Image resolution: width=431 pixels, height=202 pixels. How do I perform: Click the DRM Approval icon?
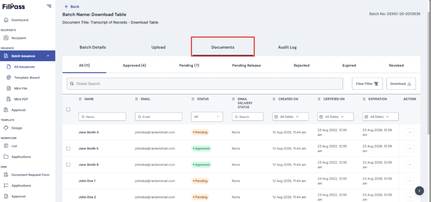(6, 196)
